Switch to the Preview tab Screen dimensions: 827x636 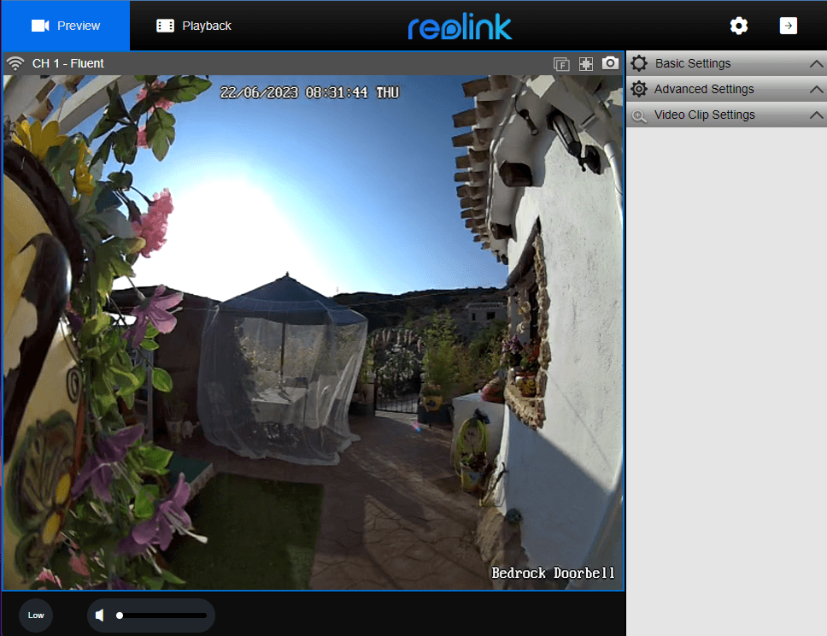click(x=65, y=26)
